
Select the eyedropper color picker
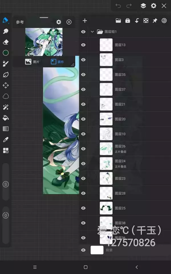6,140
